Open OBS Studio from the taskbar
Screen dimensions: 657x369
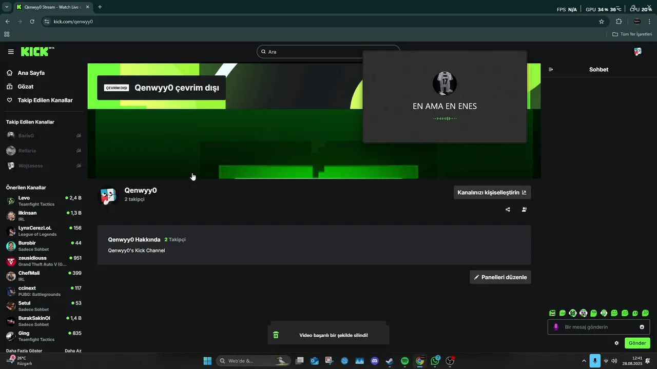pos(450,361)
